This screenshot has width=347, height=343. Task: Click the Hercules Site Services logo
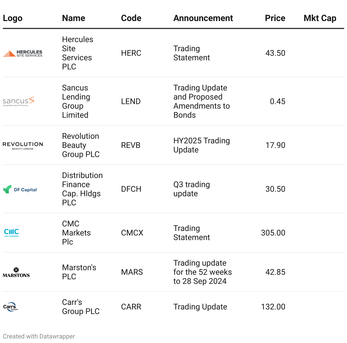(x=23, y=53)
